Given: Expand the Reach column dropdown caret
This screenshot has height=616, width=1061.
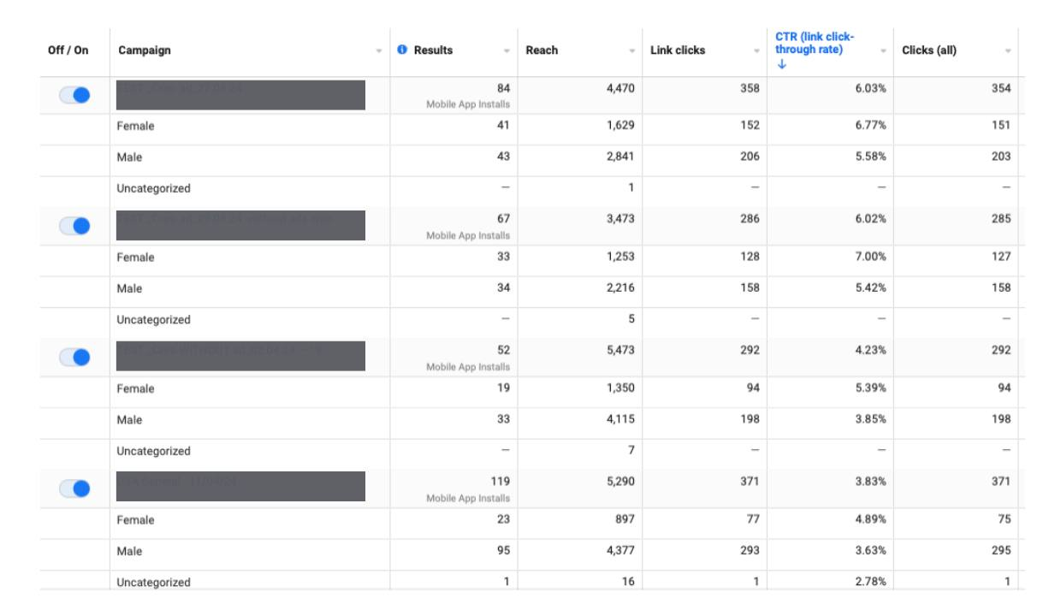Looking at the screenshot, I should click(632, 51).
